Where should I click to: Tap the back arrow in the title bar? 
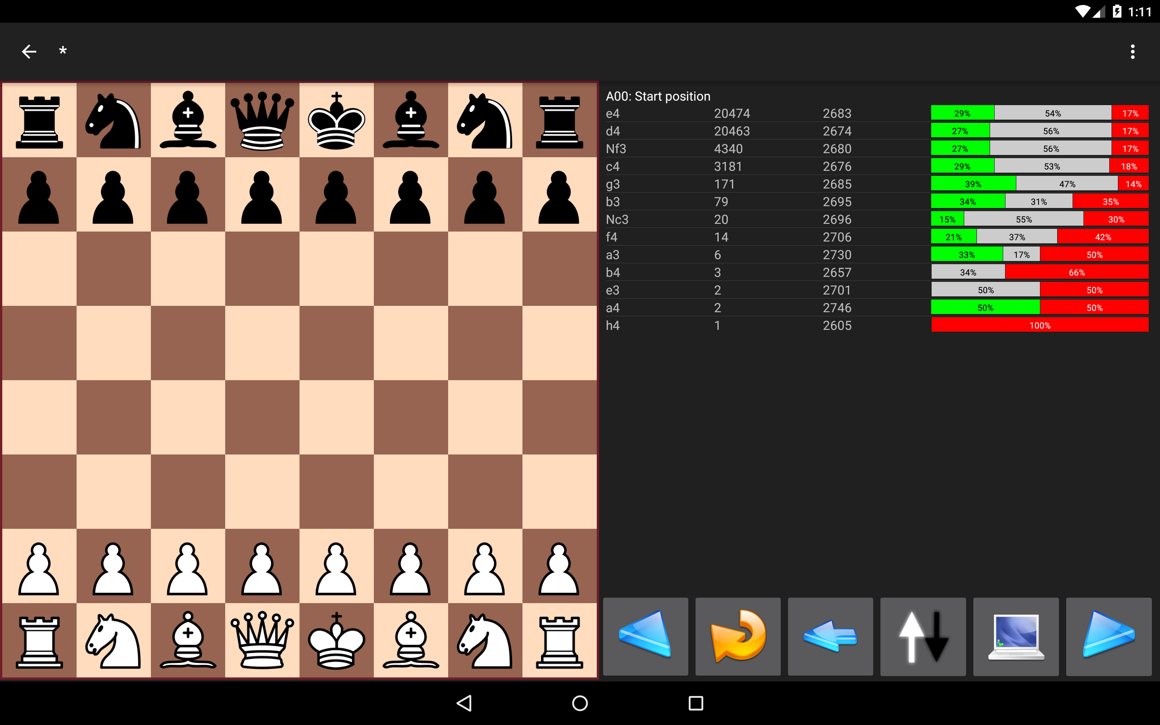(29, 51)
